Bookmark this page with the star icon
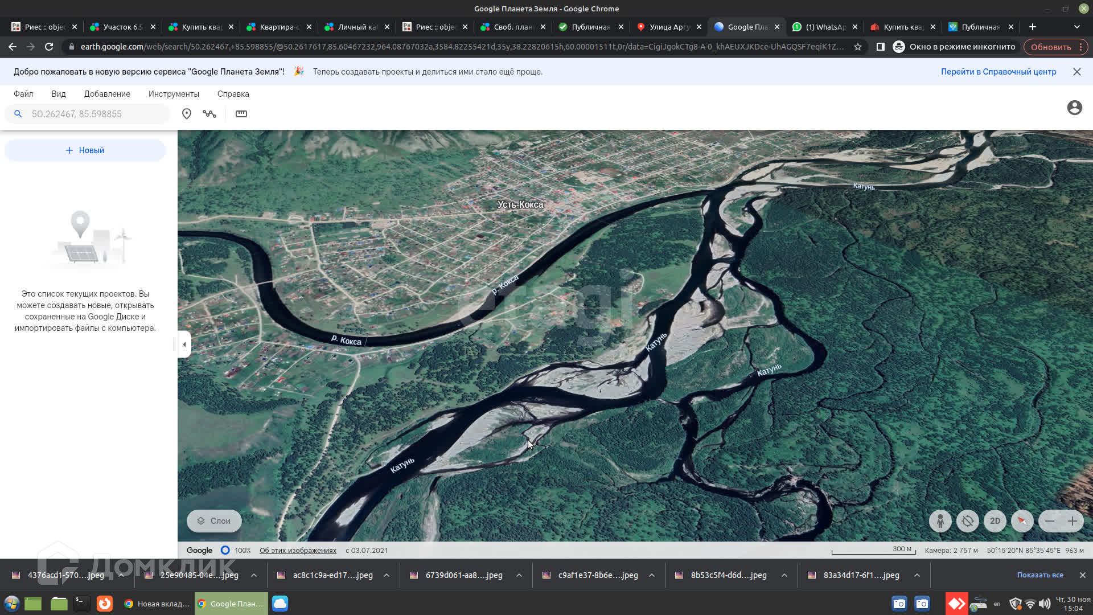 coord(857,47)
